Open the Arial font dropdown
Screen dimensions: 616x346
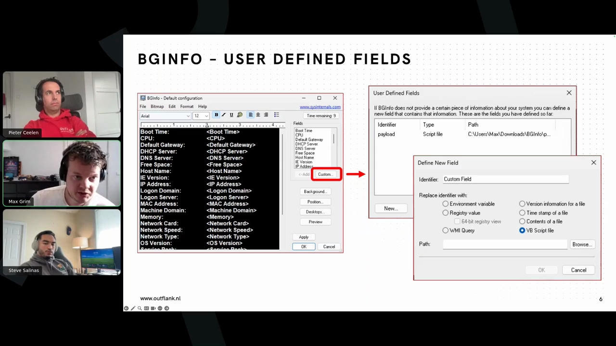pyautogui.click(x=165, y=116)
